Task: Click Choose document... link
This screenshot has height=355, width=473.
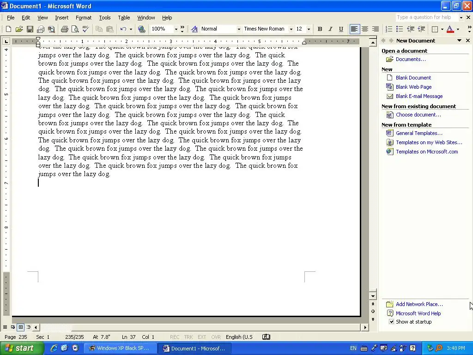Action: coord(418,115)
